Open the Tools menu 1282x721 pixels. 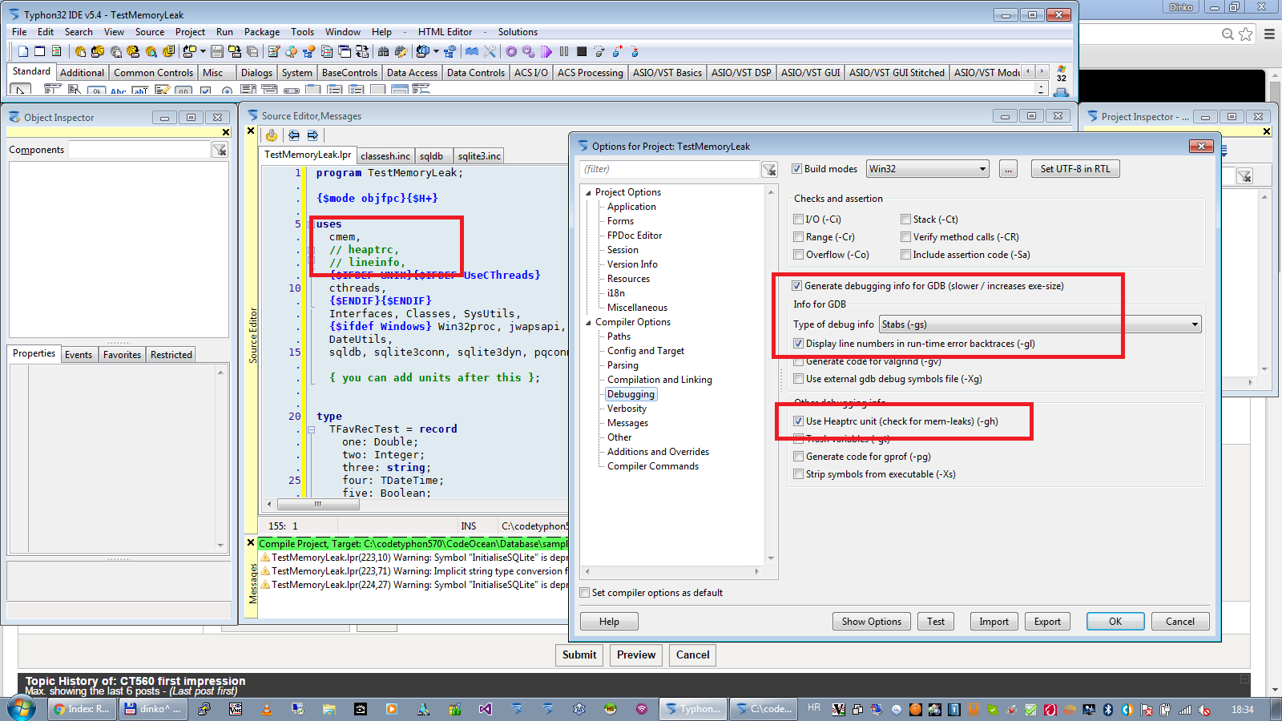[x=302, y=32]
